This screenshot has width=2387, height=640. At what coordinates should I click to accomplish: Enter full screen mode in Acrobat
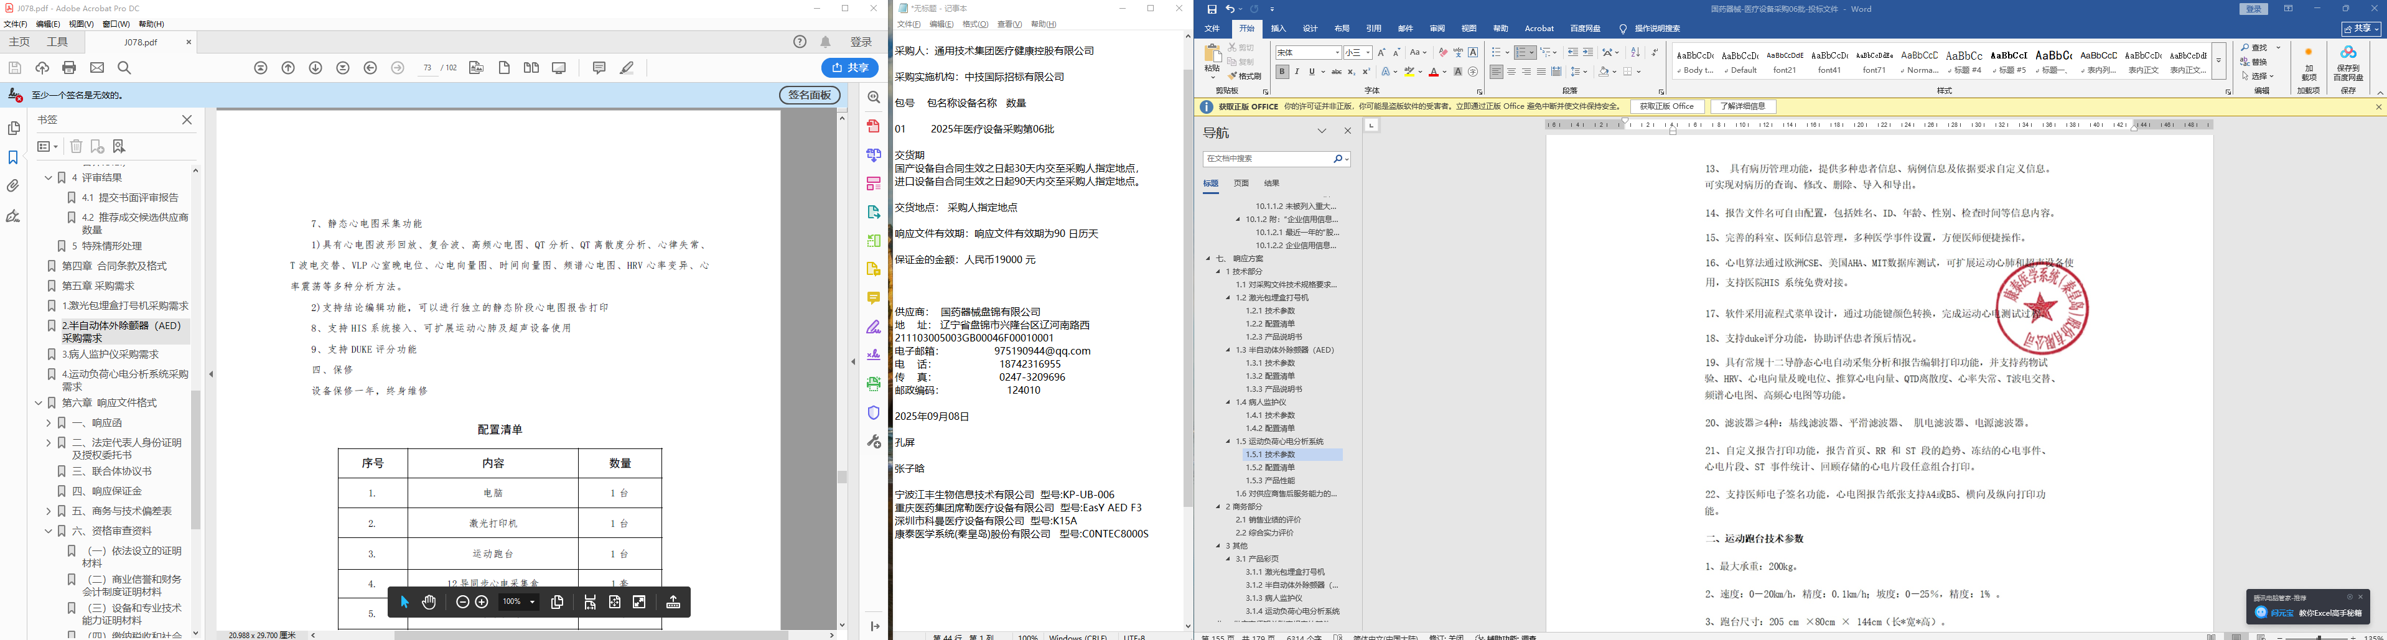[x=640, y=602]
